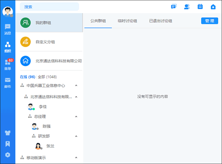Screen dimensions: 222x164
Task: Click the shirt skin theme icon
Action: coord(8,133)
